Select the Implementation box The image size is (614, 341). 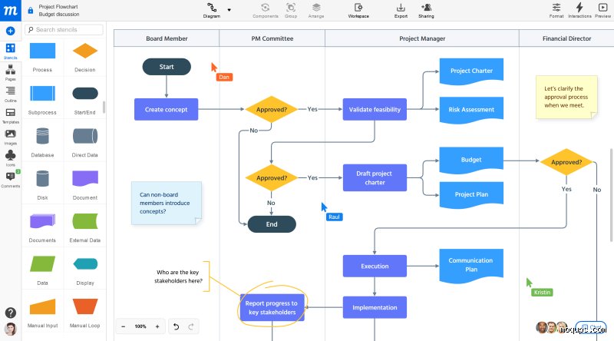pyautogui.click(x=375, y=307)
